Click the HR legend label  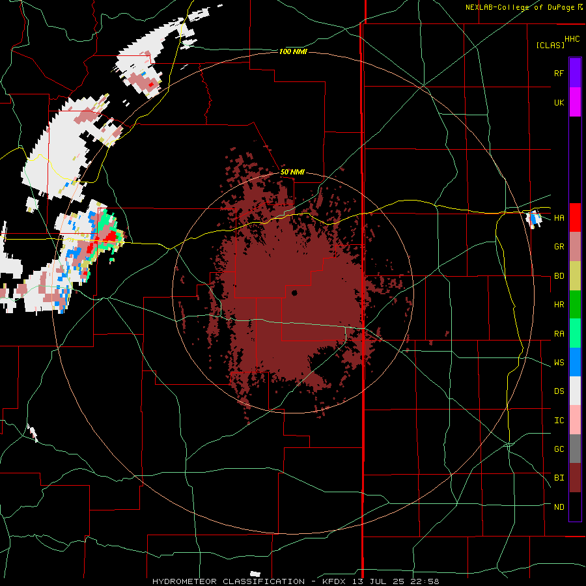559,305
